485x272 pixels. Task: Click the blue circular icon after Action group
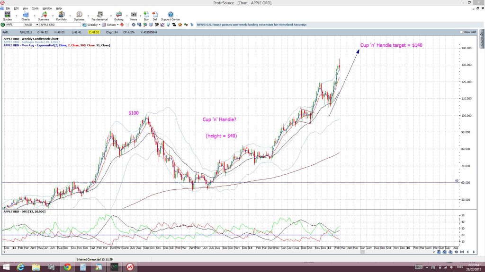coord(133,25)
